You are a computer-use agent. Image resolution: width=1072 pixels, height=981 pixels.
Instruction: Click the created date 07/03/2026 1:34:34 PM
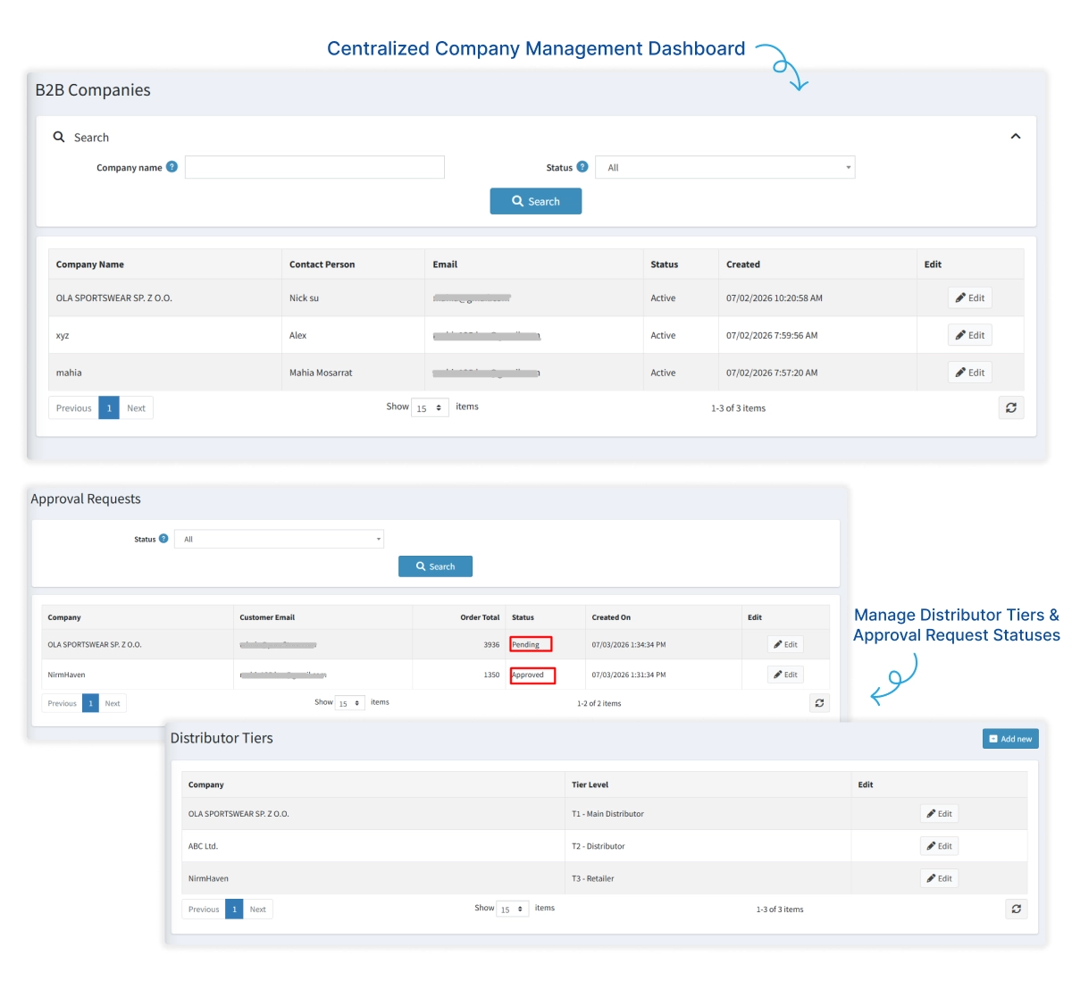click(x=628, y=644)
